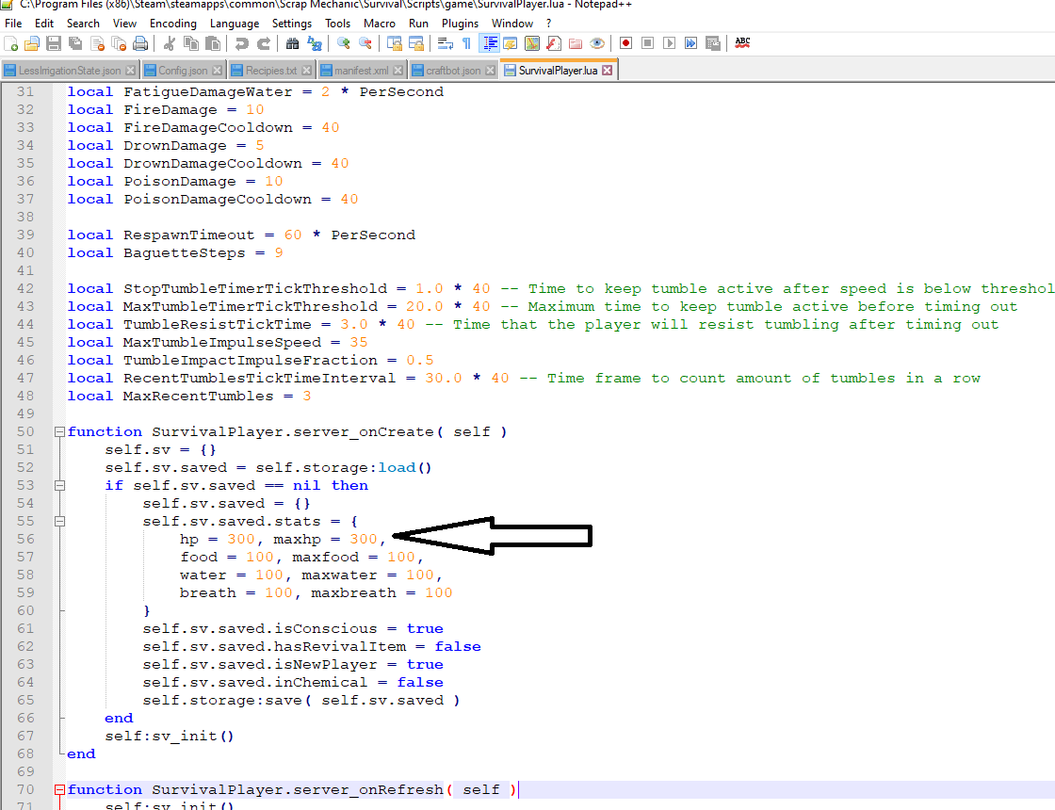Viewport: 1055px width, 810px height.
Task: Switch to the Recipies.txt tab
Action: pyautogui.click(x=270, y=71)
